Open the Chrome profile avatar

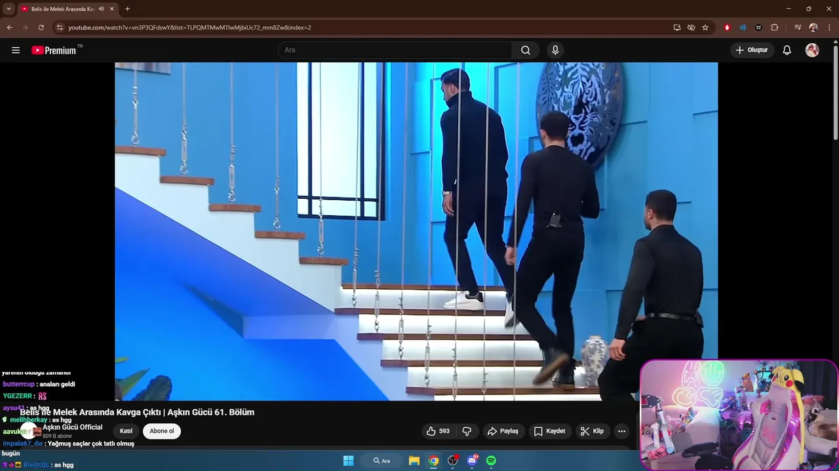coord(813,27)
